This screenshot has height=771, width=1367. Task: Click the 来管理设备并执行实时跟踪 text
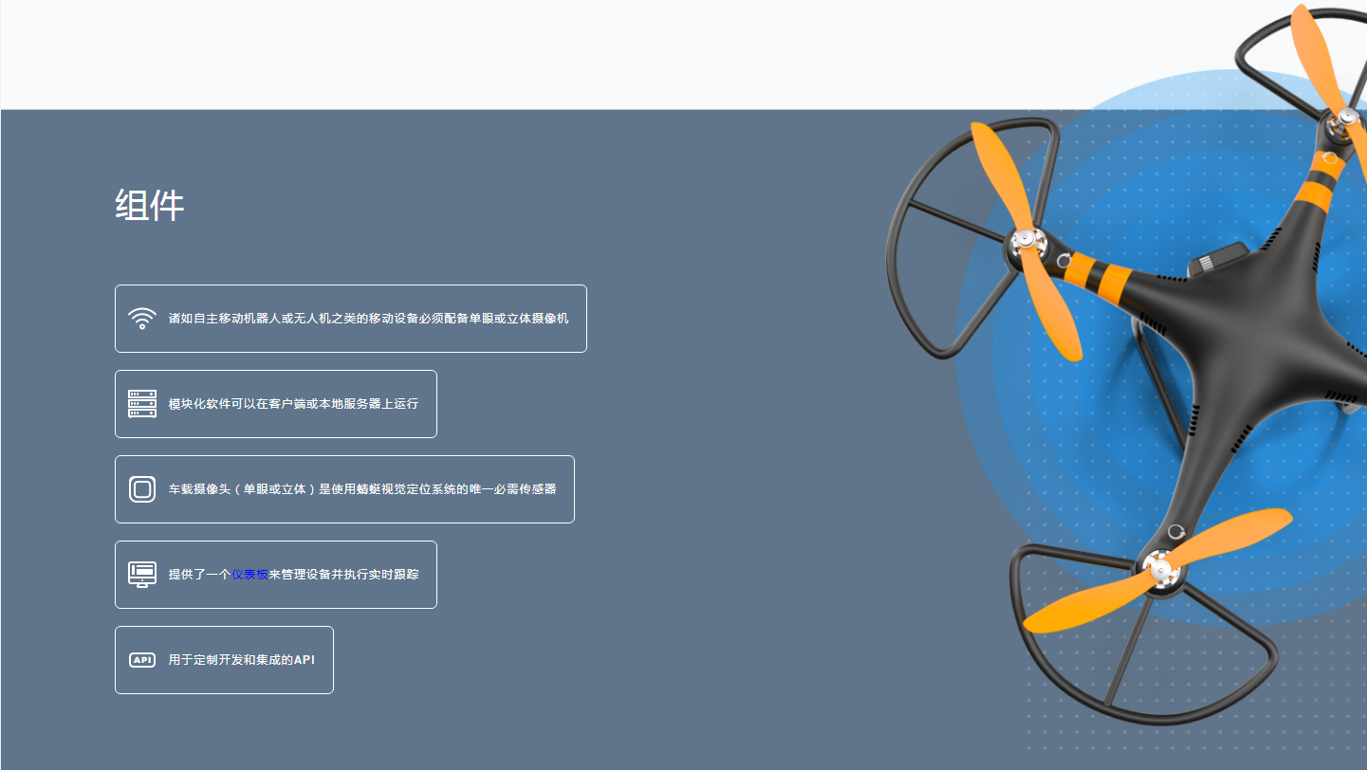(343, 575)
